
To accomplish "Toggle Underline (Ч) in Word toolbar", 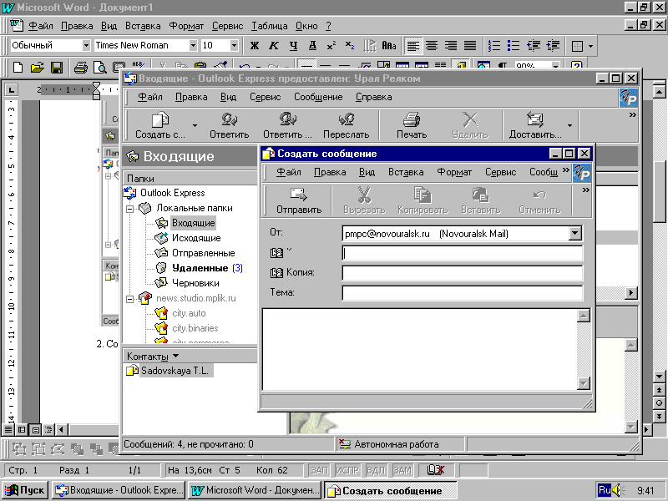I will pyautogui.click(x=293, y=46).
